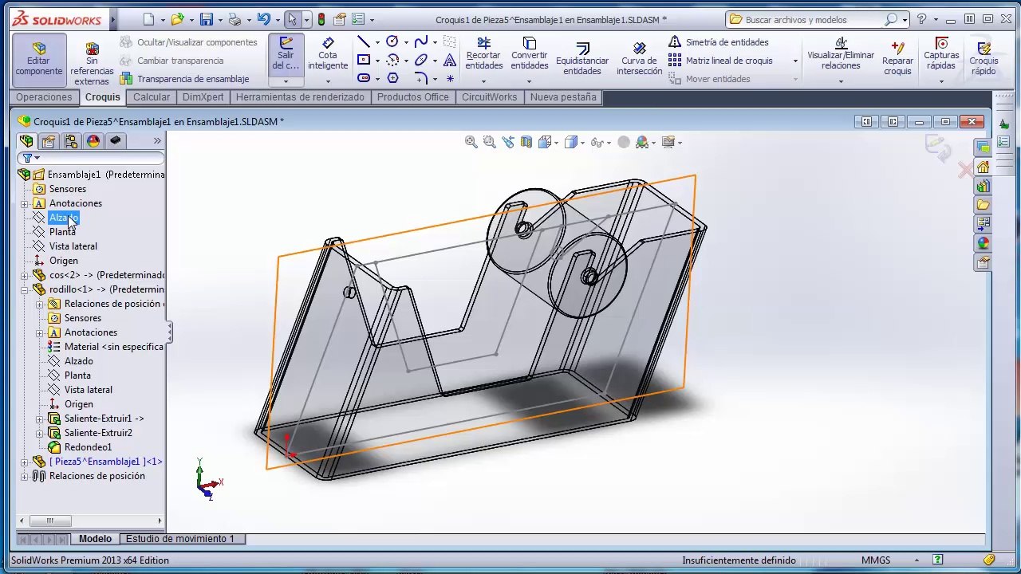This screenshot has height=574, width=1021.
Task: Click the Editar componente button
Action: click(38, 60)
